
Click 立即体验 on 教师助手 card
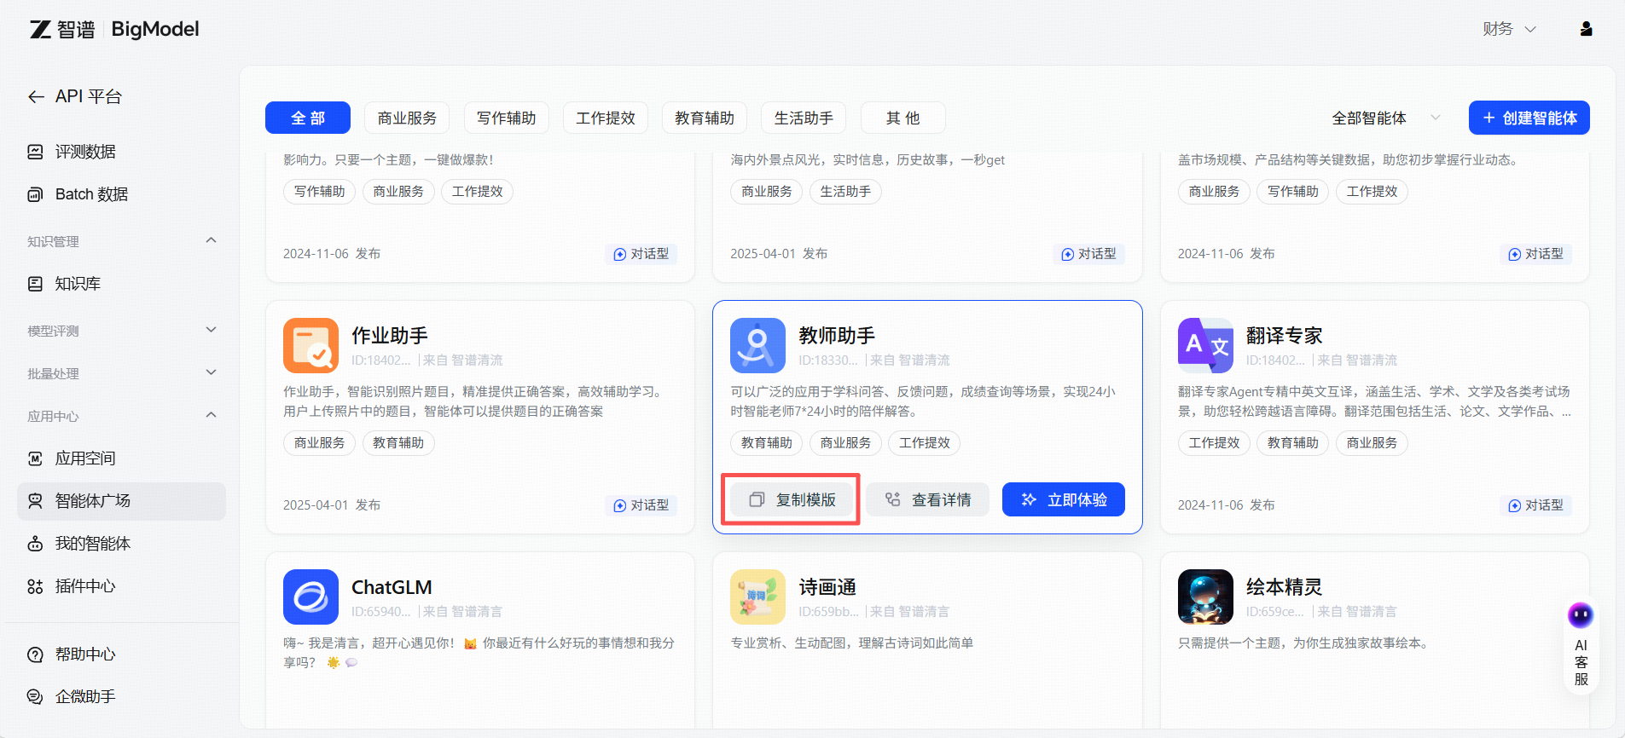[1063, 499]
